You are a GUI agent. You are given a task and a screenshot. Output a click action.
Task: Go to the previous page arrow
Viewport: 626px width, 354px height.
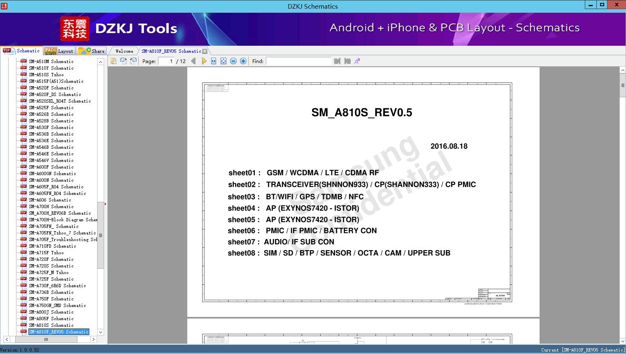[193, 61]
